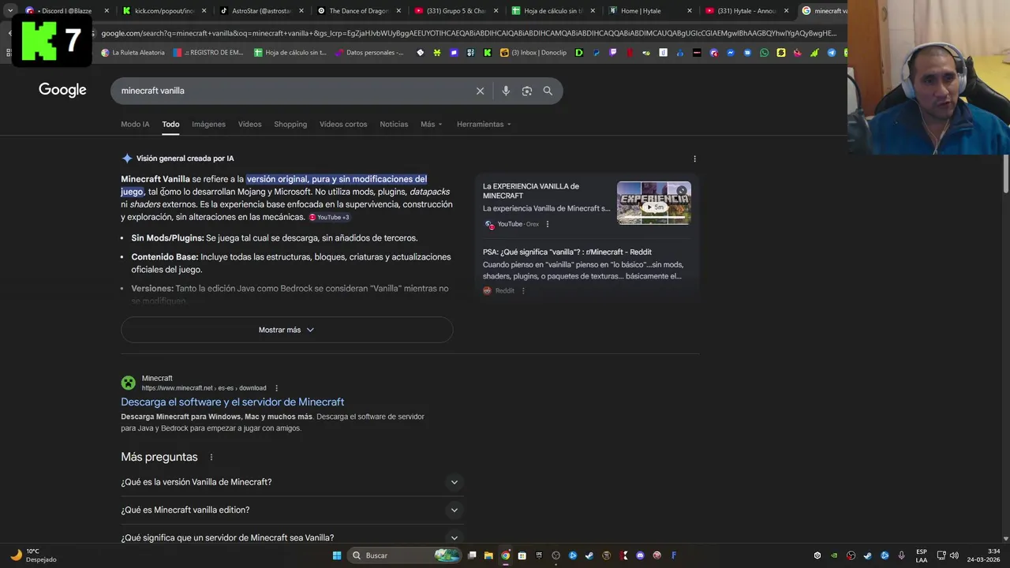
Task: Open three-dot menu next to minecraft.net result
Action: coord(276,388)
